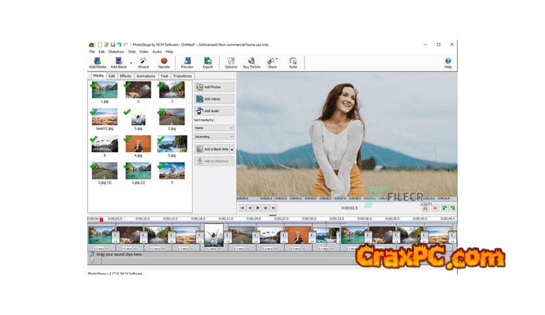Open the NCH Suite icon
Viewport: 545px width, 315px height.
(x=293, y=61)
